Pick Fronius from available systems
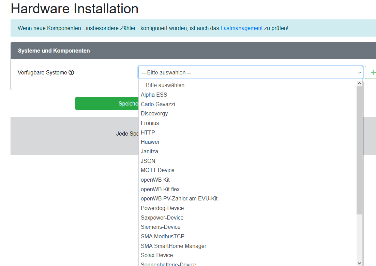The height and width of the screenshot is (266, 376). [x=150, y=123]
